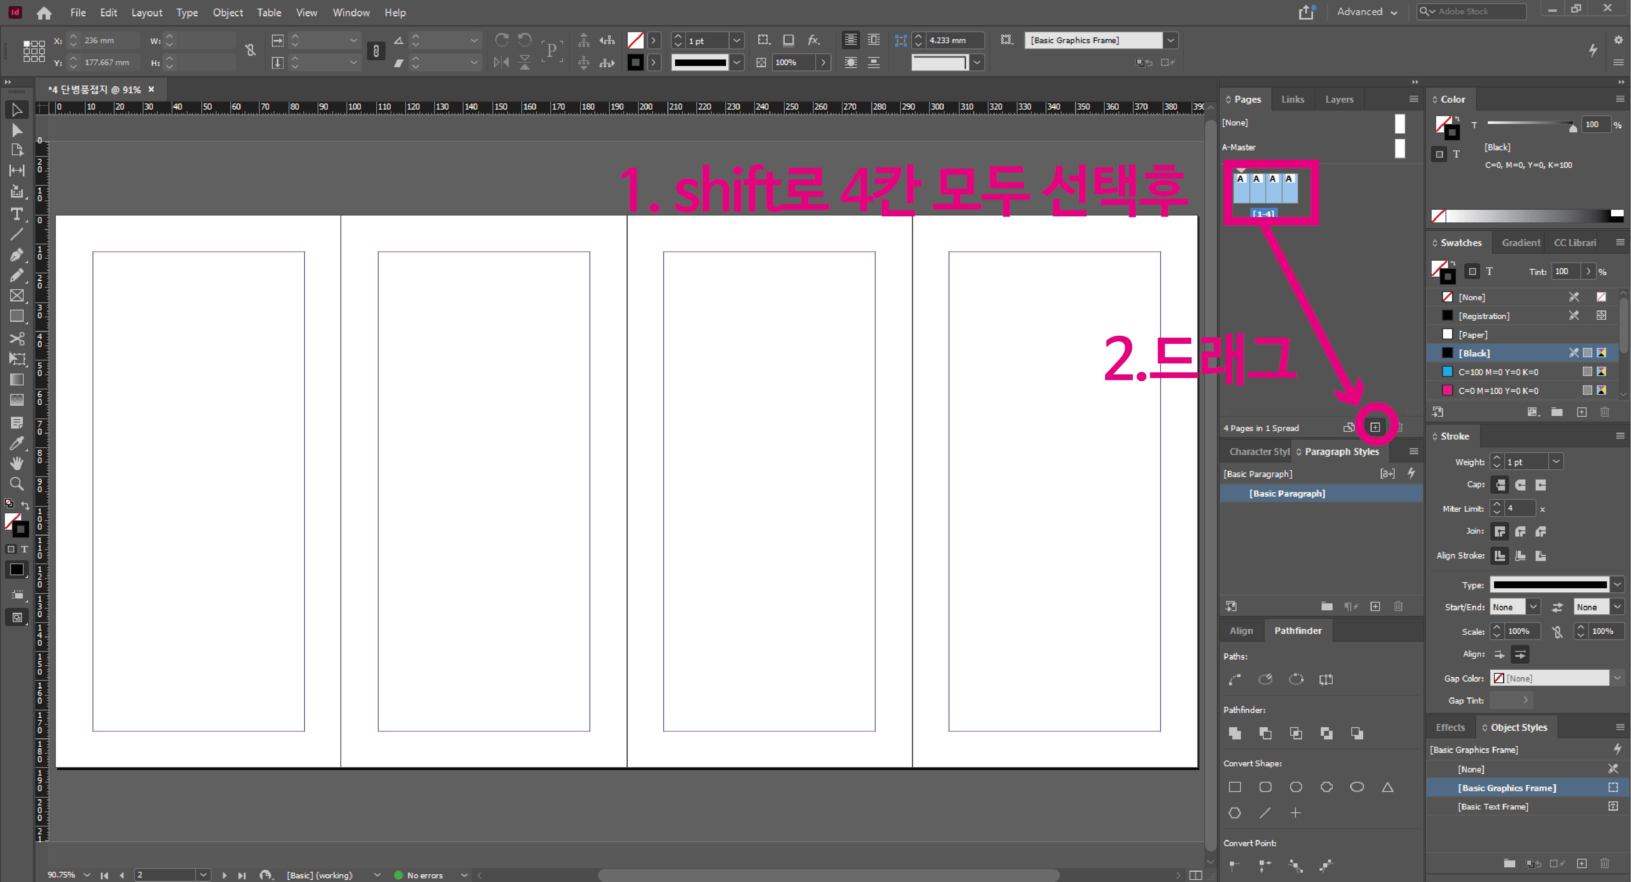This screenshot has height=882, width=1631.
Task: Open the Stroke panel Weight dropdown
Action: [x=1556, y=462]
